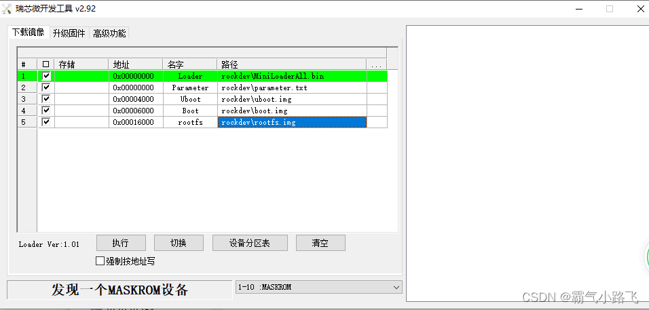Close the 瑞芯微开发工具 window
Screen dimensions: 649x310
coord(640,9)
